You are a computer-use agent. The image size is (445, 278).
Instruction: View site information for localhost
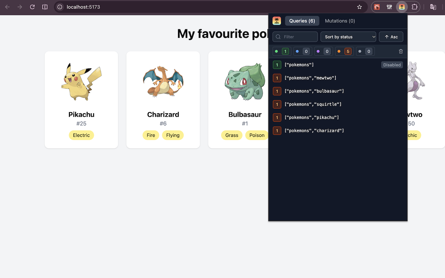pos(60,7)
